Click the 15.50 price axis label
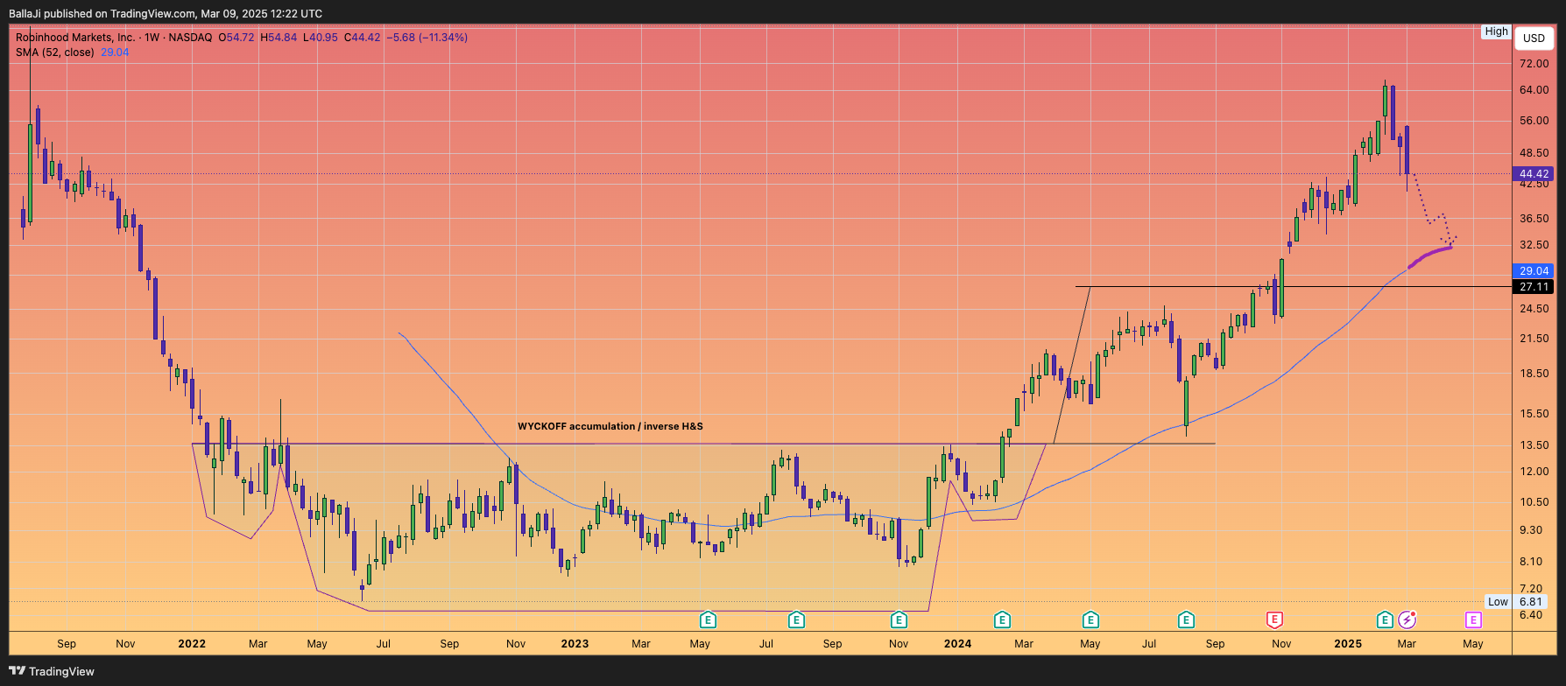This screenshot has width=1566, height=686. click(x=1534, y=414)
